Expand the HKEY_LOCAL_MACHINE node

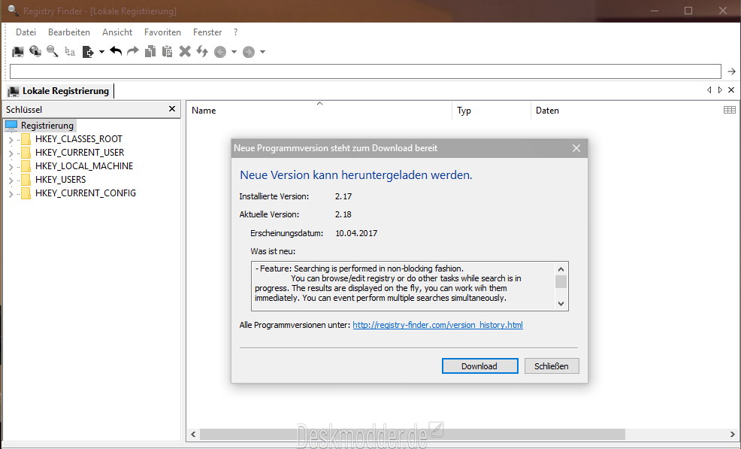[11, 166]
